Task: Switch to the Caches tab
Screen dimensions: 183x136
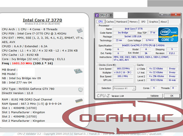Action: [x=110, y=22]
